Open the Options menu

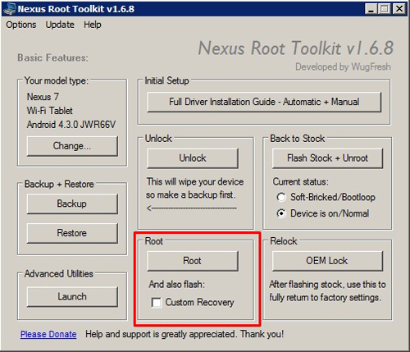coord(21,25)
